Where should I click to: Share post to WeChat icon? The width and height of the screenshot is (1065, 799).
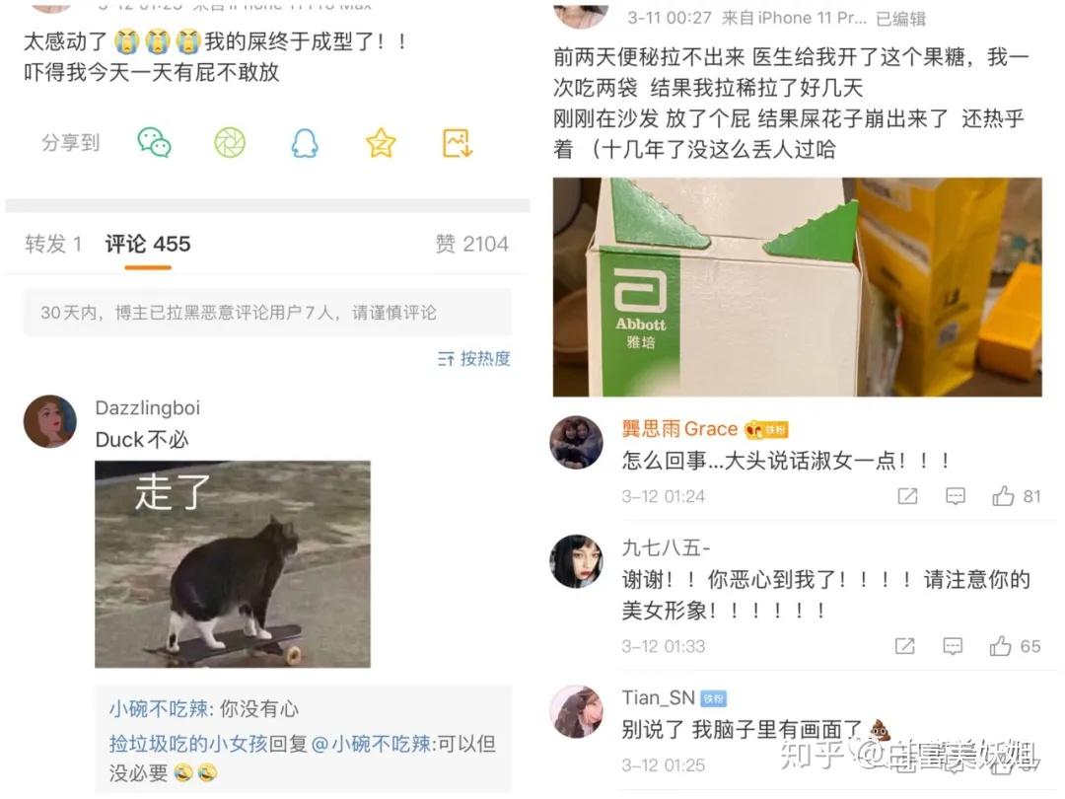(154, 143)
